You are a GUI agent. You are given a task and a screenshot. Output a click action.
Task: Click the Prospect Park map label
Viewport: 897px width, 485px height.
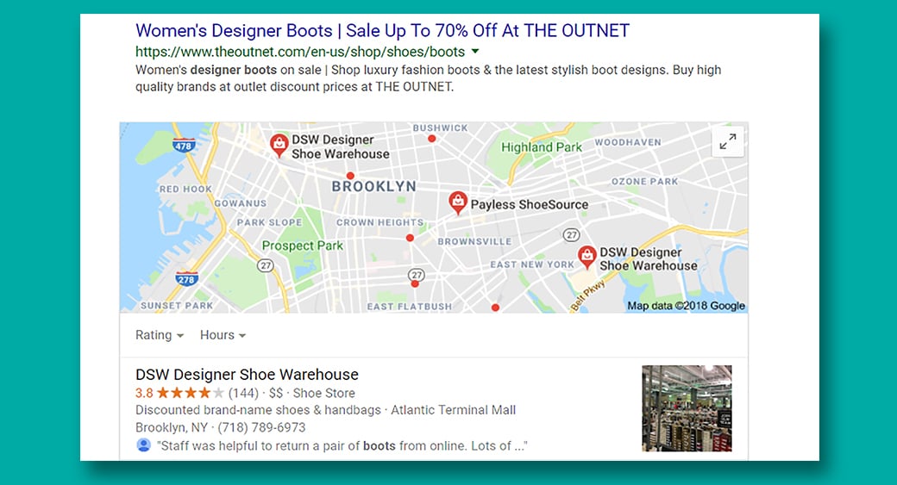303,246
